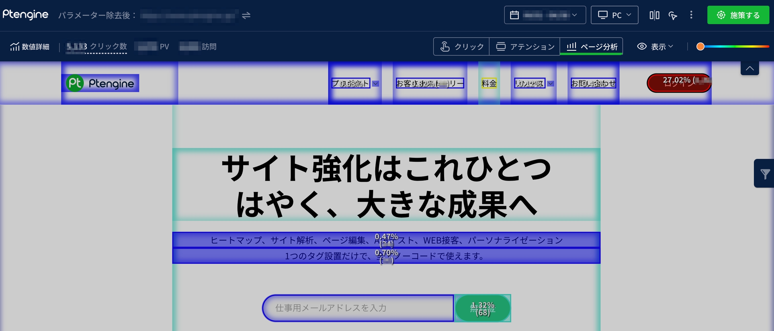Expand the PC device dropdown
This screenshot has height=331, width=774.
614,15
